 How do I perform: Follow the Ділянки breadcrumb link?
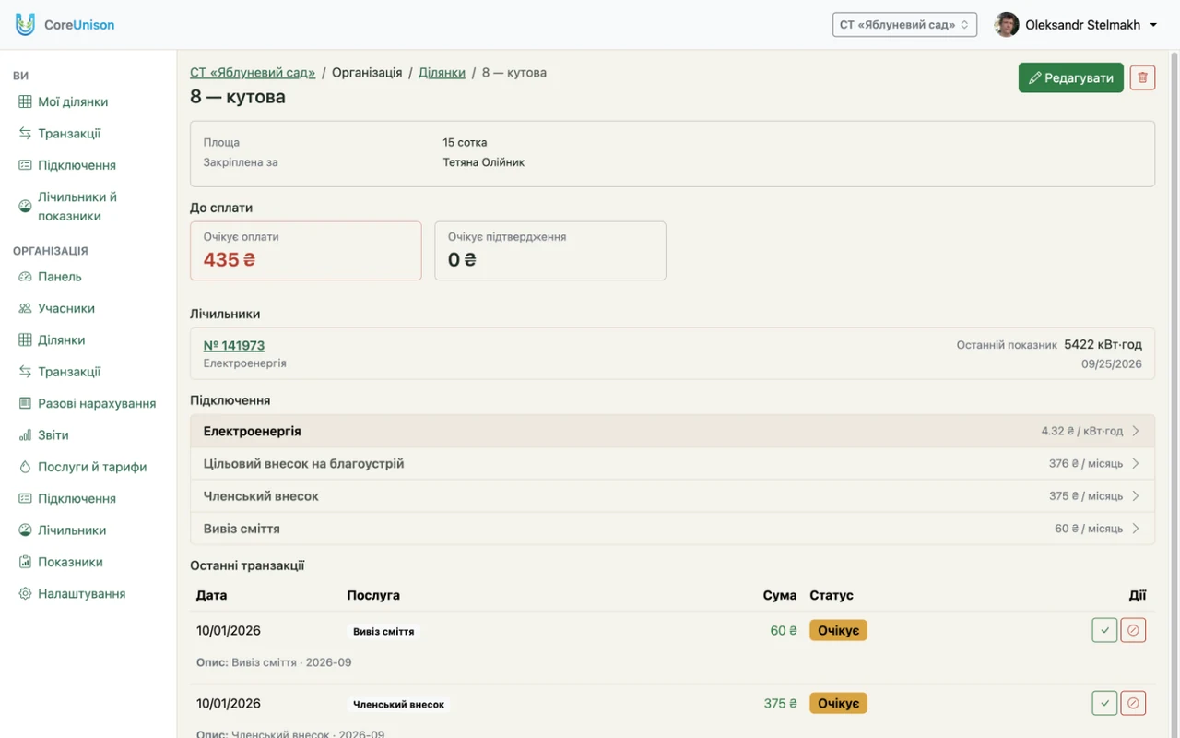[x=442, y=73]
